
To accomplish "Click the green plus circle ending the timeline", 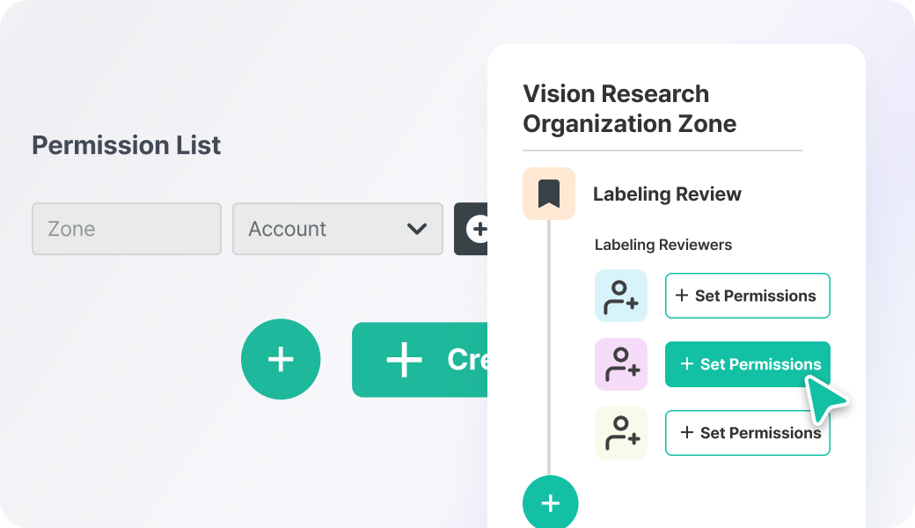I will (551, 503).
